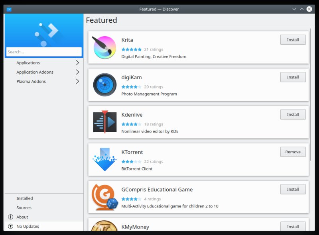Click the KMyMoney coin icon
The image size is (319, 235).
[x=104, y=226]
